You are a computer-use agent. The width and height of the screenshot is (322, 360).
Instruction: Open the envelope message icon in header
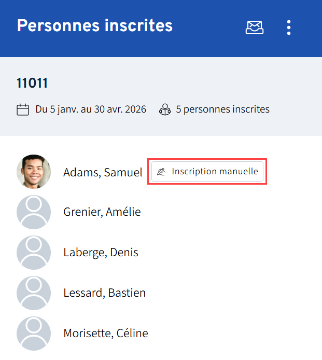(254, 27)
